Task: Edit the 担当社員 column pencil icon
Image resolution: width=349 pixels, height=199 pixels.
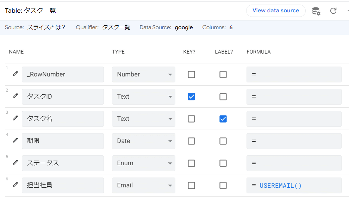Action: point(15,185)
